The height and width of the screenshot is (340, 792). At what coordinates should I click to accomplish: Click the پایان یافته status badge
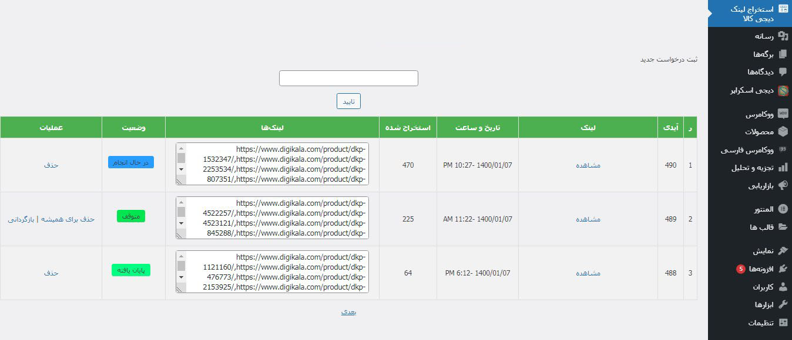[x=131, y=270]
